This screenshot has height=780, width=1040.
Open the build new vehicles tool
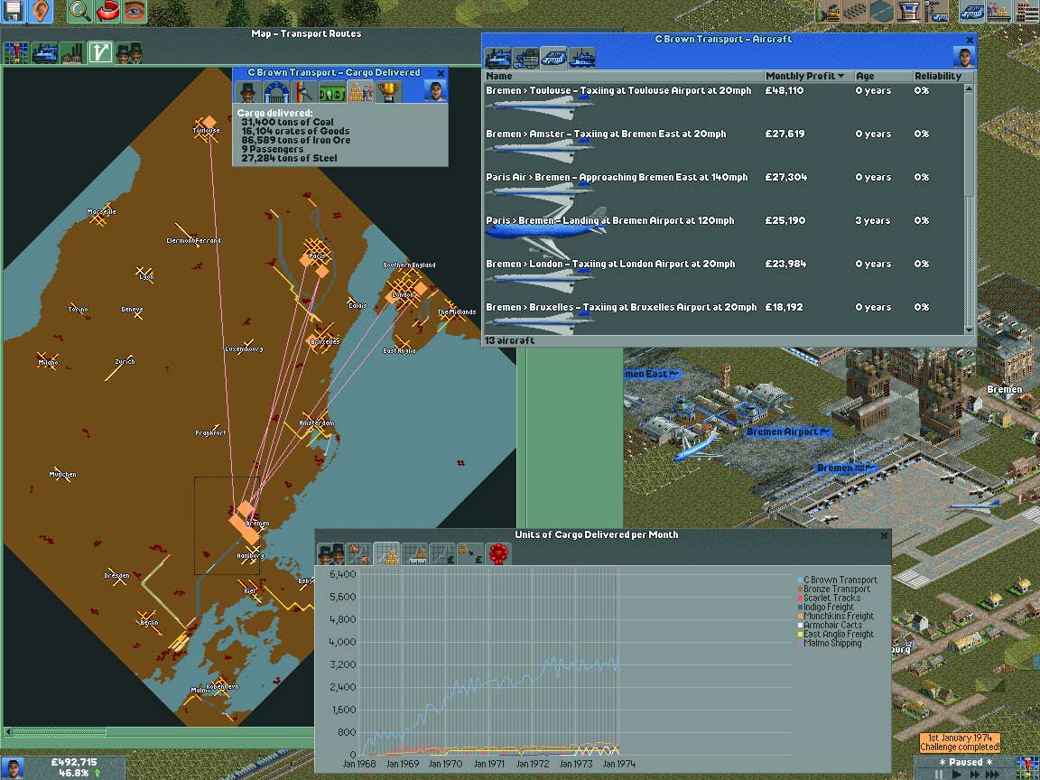pos(936,11)
